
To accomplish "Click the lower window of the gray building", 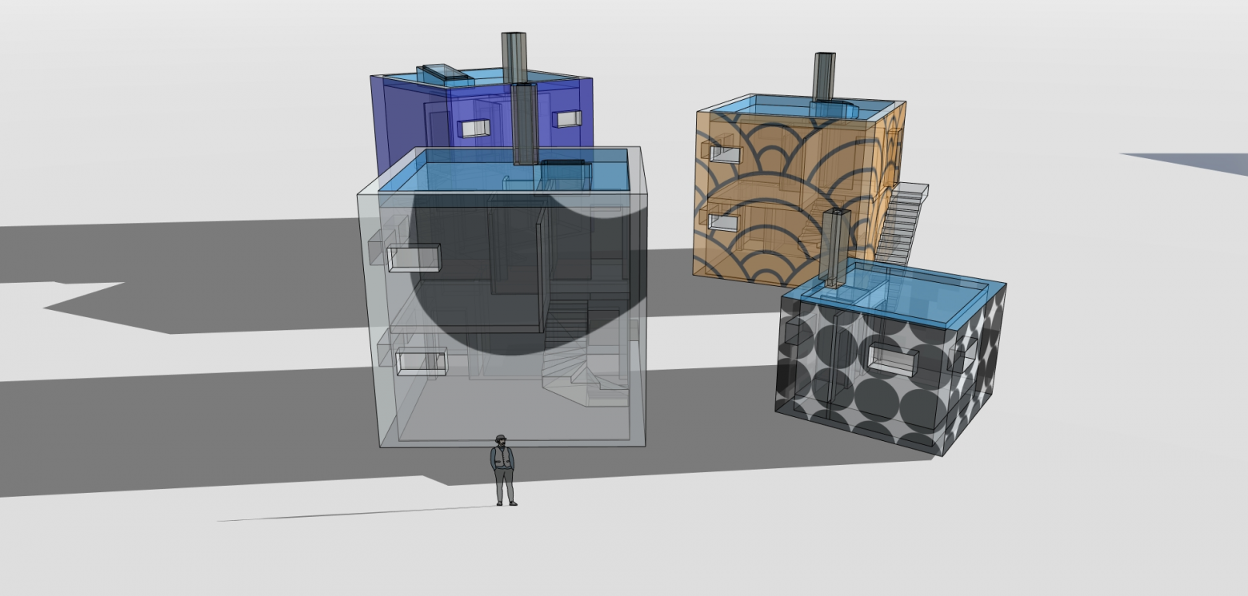I will [422, 362].
